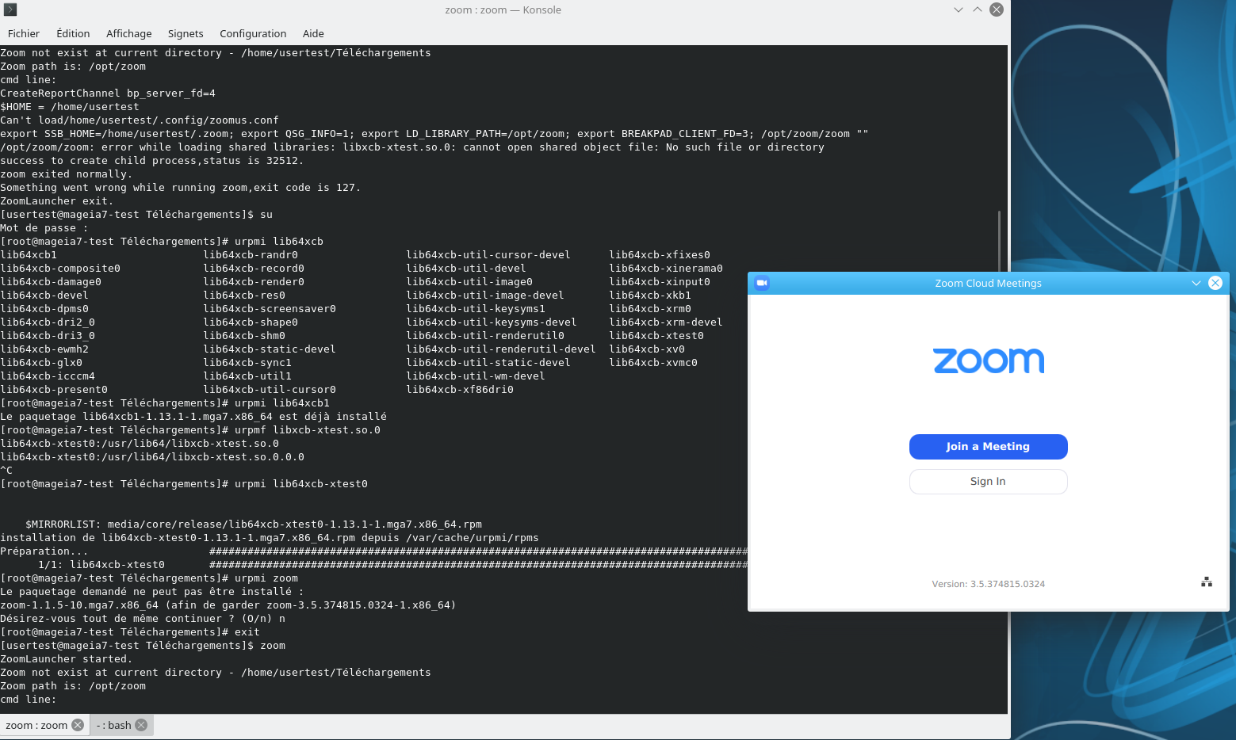1236x740 pixels.
Task: Open the Aide menu
Action: [x=313, y=33]
